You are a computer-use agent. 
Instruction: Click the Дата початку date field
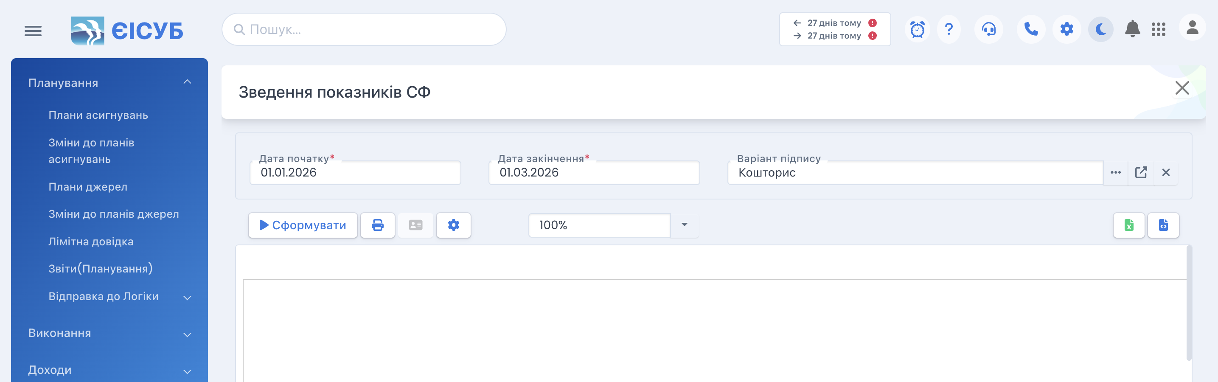(x=355, y=173)
